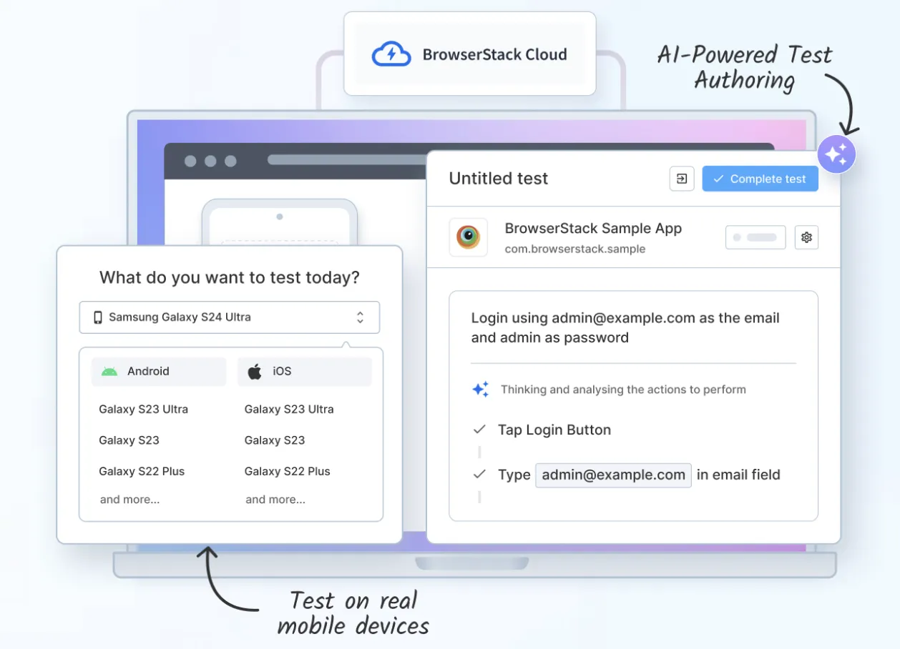This screenshot has width=900, height=649.
Task: Click 'Thinking and analysing the actions' status text
Action: click(623, 390)
